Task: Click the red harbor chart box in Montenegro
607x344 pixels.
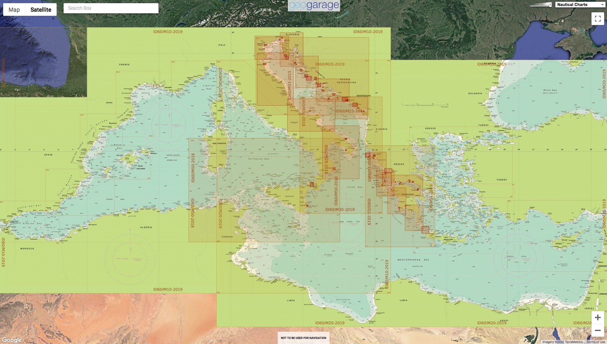Action: (355, 105)
